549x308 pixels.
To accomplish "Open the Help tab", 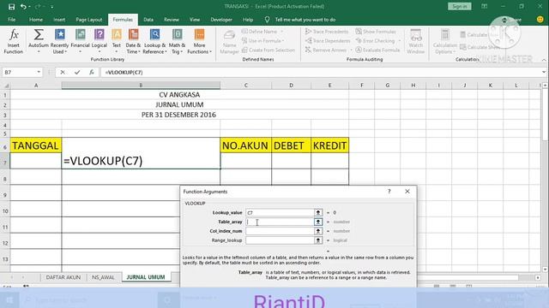I will click(248, 20).
